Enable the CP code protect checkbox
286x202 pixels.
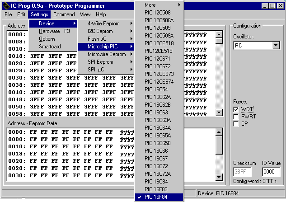pyautogui.click(x=236, y=124)
